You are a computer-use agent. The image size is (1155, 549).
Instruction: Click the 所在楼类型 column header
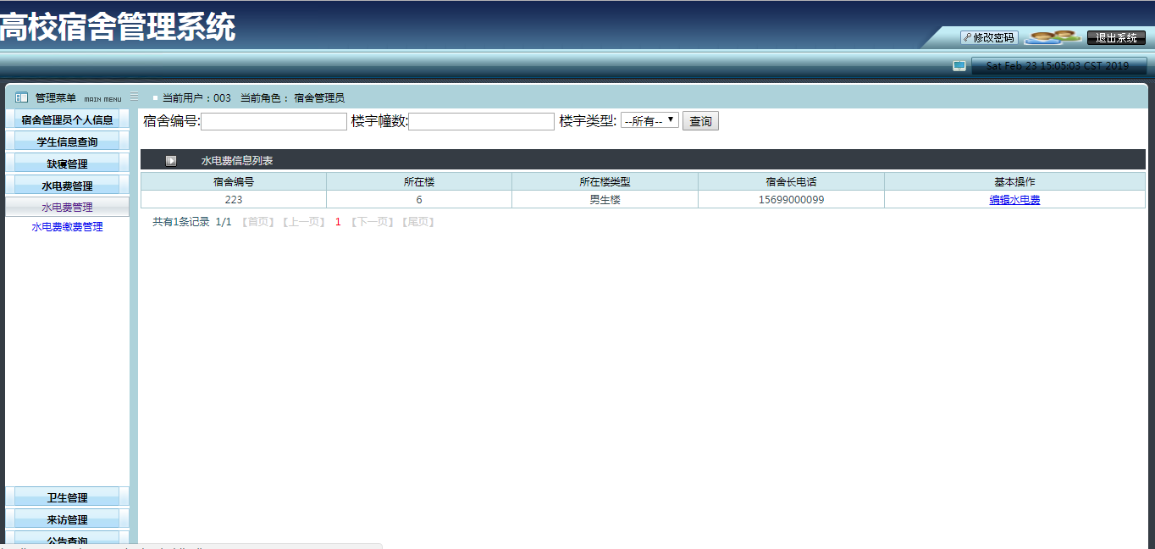[x=605, y=181]
